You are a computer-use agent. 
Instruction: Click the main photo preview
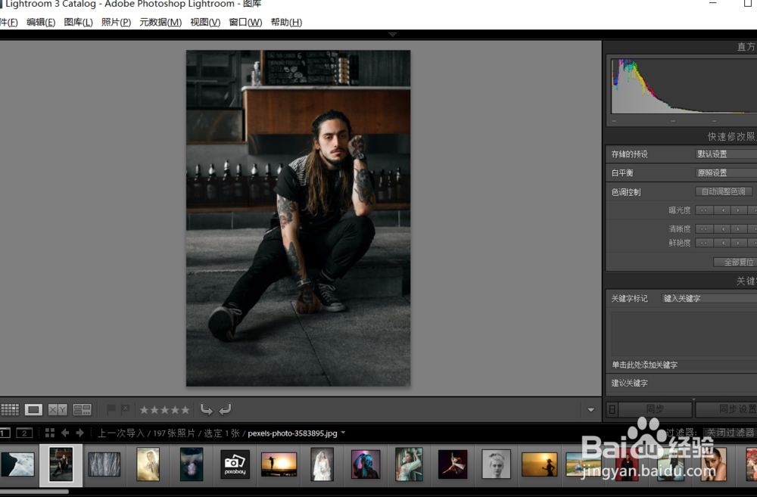(298, 218)
